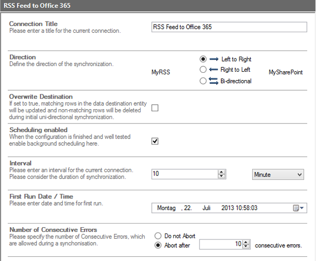Decrease consecutive errors count with down arrow
Image resolution: width=316 pixels, height=261 pixels.
(x=246, y=247)
